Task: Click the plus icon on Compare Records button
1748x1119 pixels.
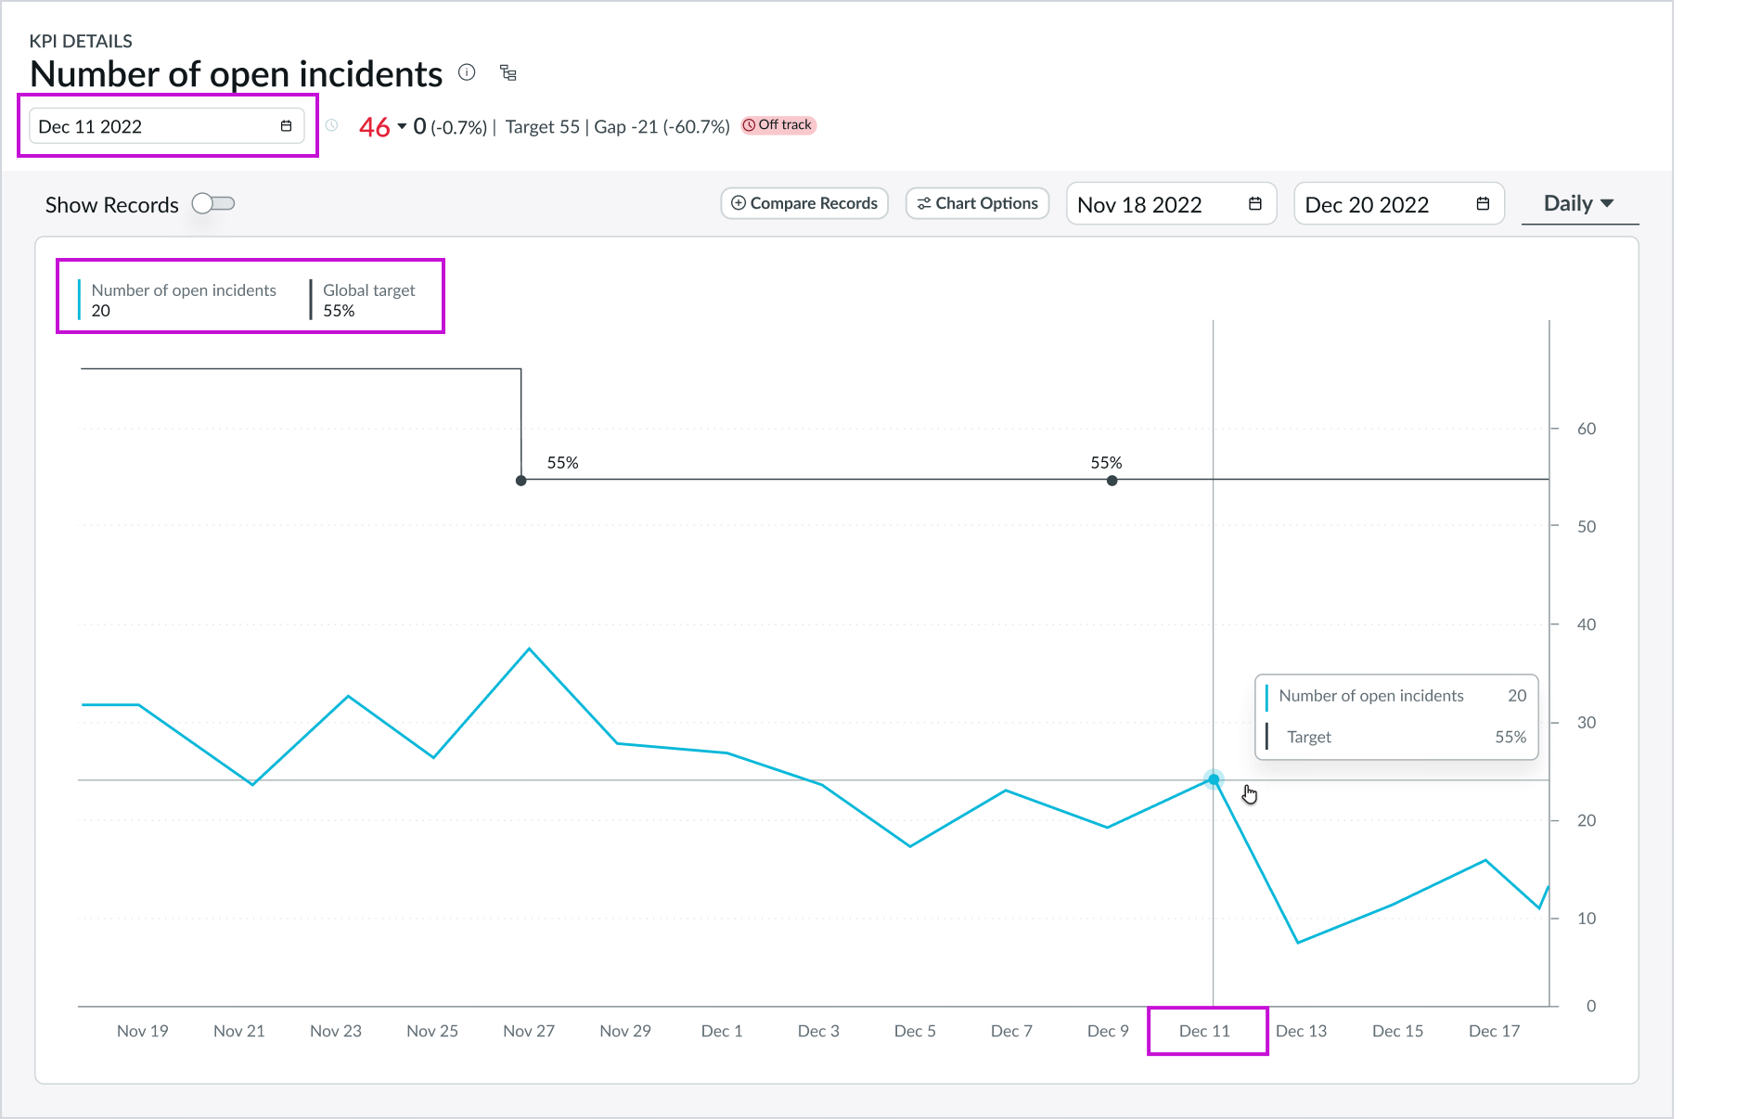Action: pyautogui.click(x=738, y=203)
